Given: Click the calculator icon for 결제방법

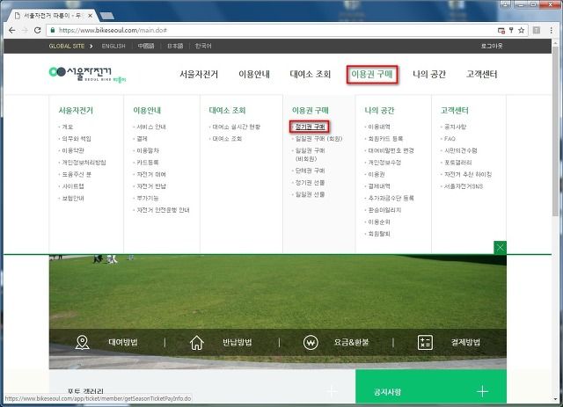Looking at the screenshot, I should click(x=425, y=343).
